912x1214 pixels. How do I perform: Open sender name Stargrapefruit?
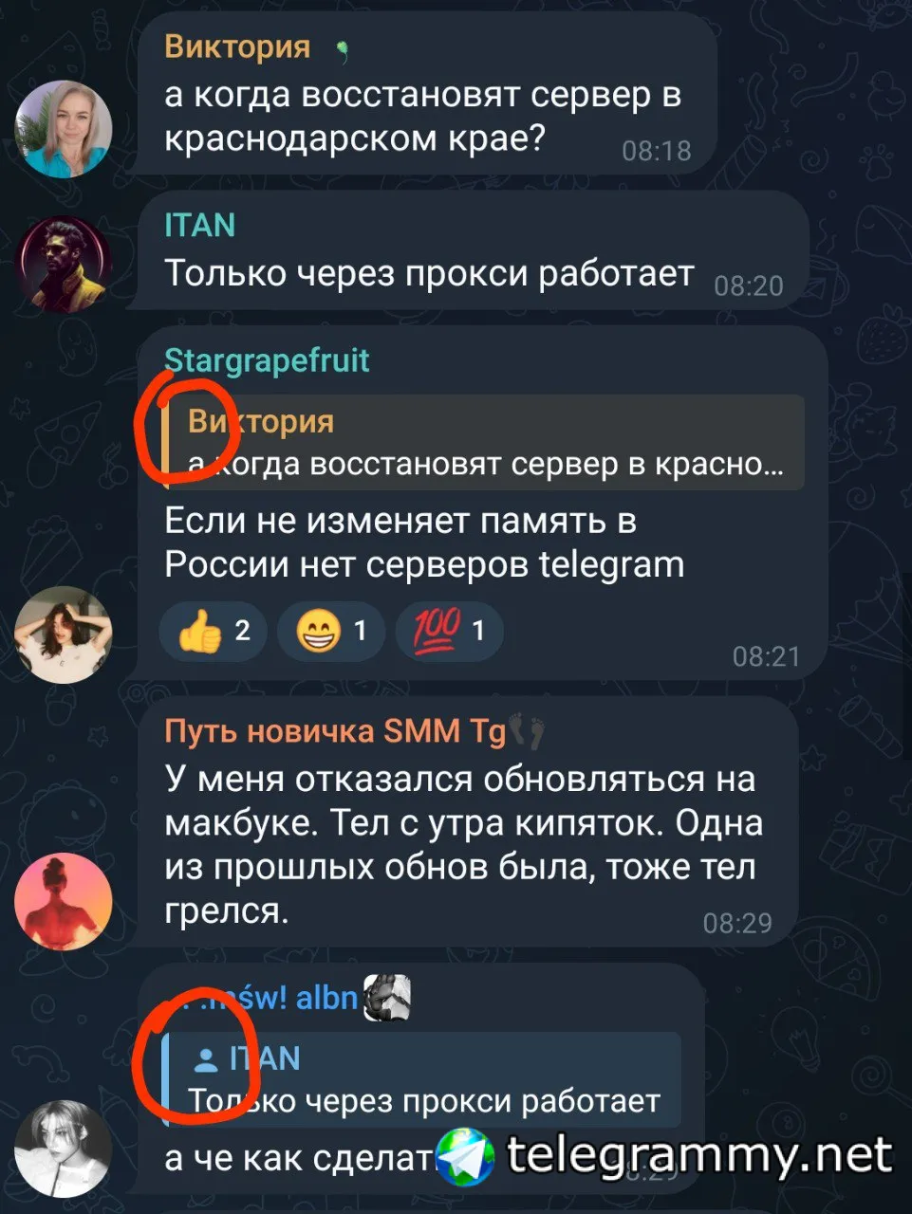click(x=267, y=360)
